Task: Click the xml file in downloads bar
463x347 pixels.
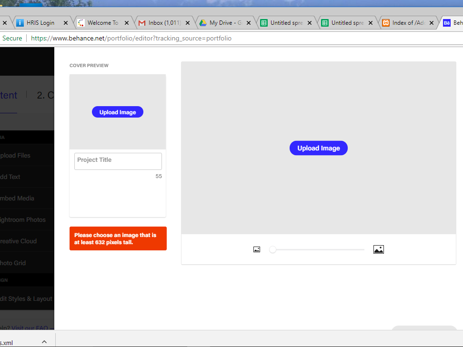Action: pos(7,343)
